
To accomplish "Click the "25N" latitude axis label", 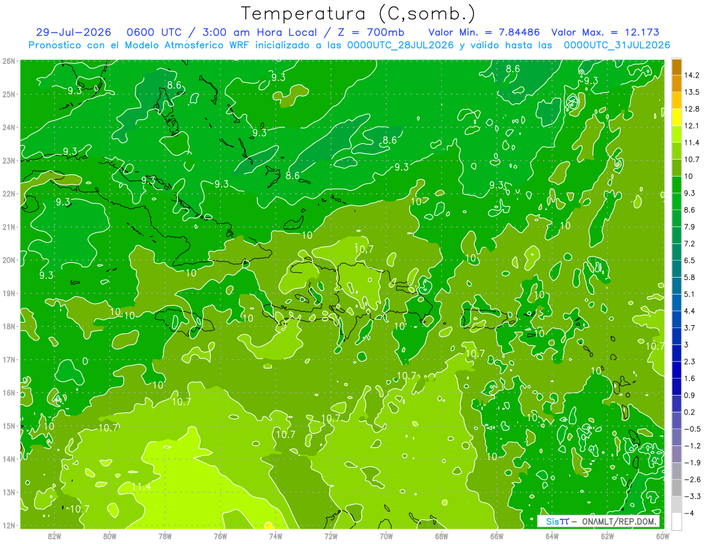I will pyautogui.click(x=9, y=94).
